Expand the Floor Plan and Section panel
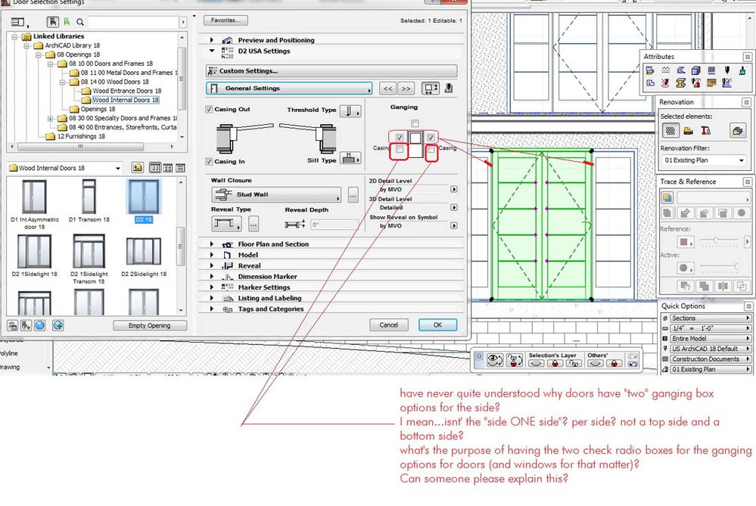The image size is (756, 506). click(x=212, y=244)
